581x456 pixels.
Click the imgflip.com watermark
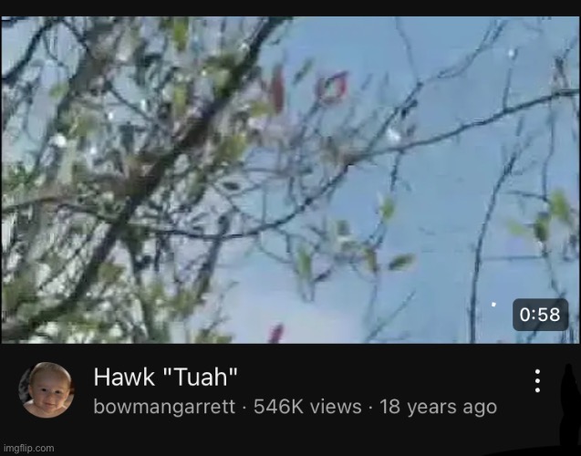(x=28, y=448)
